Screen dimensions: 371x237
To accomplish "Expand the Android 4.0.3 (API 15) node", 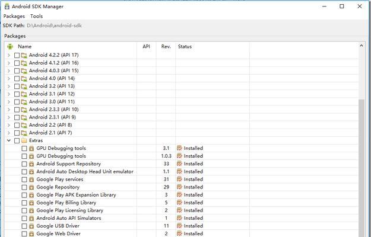I will pyautogui.click(x=9, y=71).
